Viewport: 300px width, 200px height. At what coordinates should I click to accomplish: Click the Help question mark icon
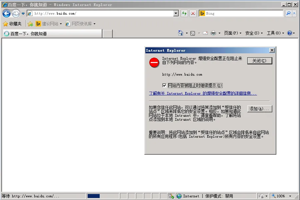(x=290, y=33)
